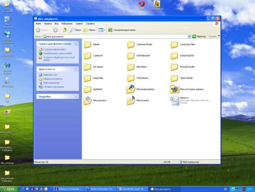Select the NeroVision folder
Viewport: 255px width, 192px height.
tap(137, 67)
